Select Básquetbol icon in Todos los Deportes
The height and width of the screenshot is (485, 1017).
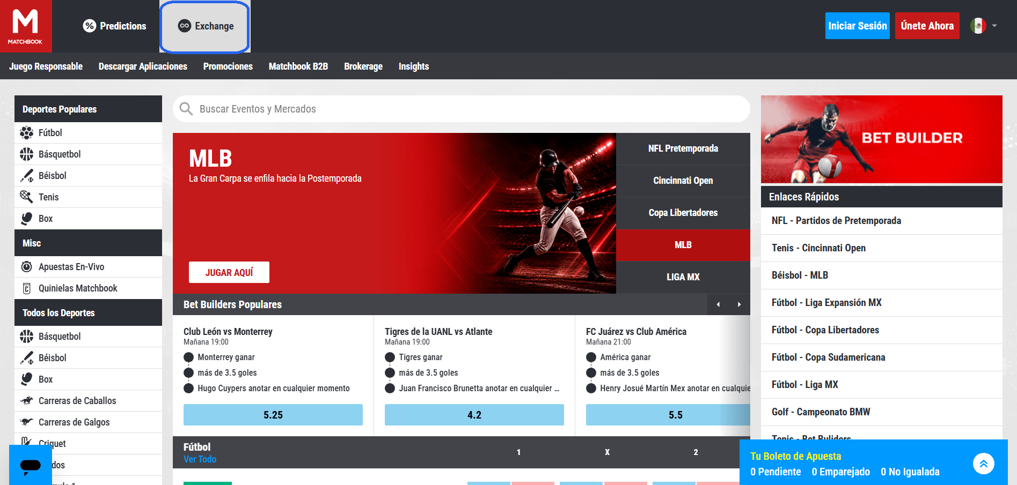coord(26,336)
